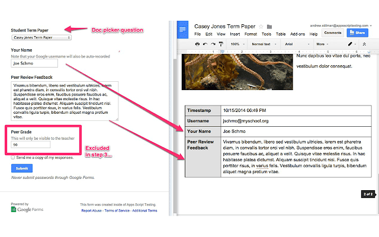Open the Terms of Service link
Image resolution: width=379 pixels, height=237 pixels.
pyautogui.click(x=117, y=211)
